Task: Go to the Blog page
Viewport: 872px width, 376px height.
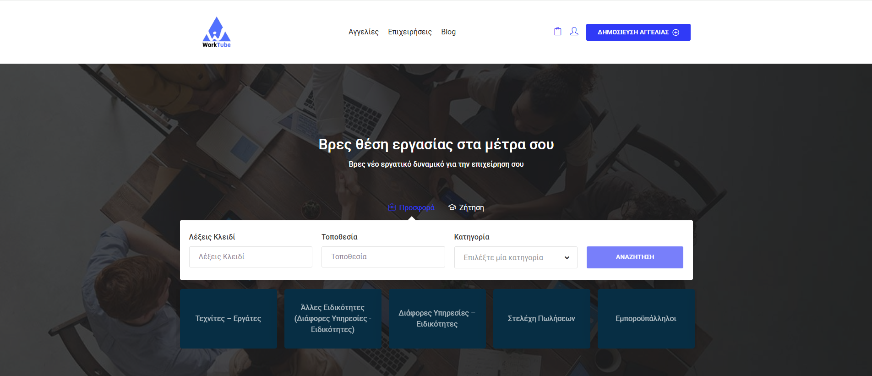Action: [448, 32]
